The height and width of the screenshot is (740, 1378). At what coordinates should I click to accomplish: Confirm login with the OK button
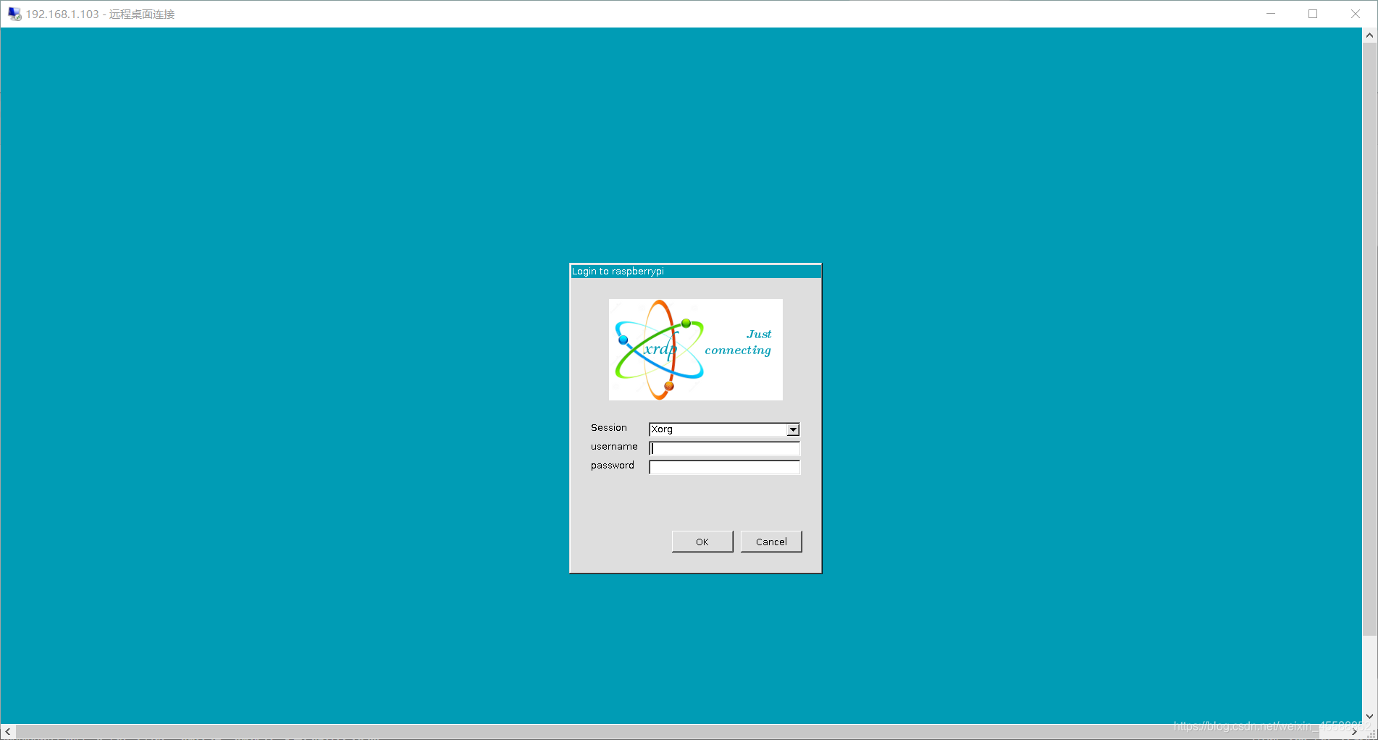702,542
